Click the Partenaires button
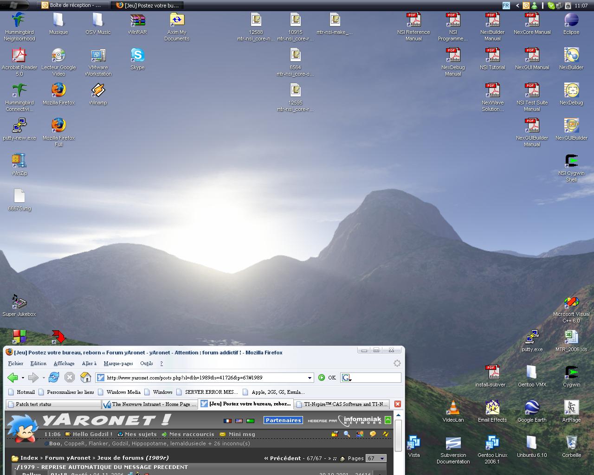Viewport: 594px width, 475px height. point(283,420)
